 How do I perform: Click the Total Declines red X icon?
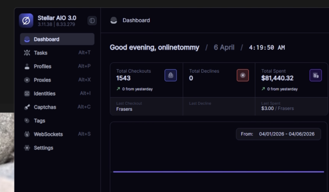pyautogui.click(x=243, y=75)
